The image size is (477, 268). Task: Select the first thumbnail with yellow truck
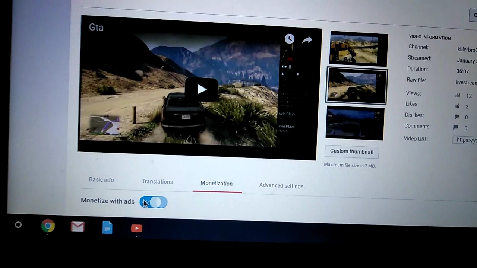click(x=359, y=49)
